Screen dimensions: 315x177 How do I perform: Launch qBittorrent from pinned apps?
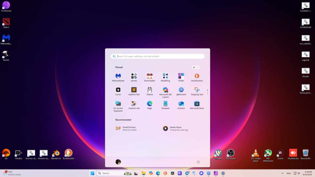point(181,90)
